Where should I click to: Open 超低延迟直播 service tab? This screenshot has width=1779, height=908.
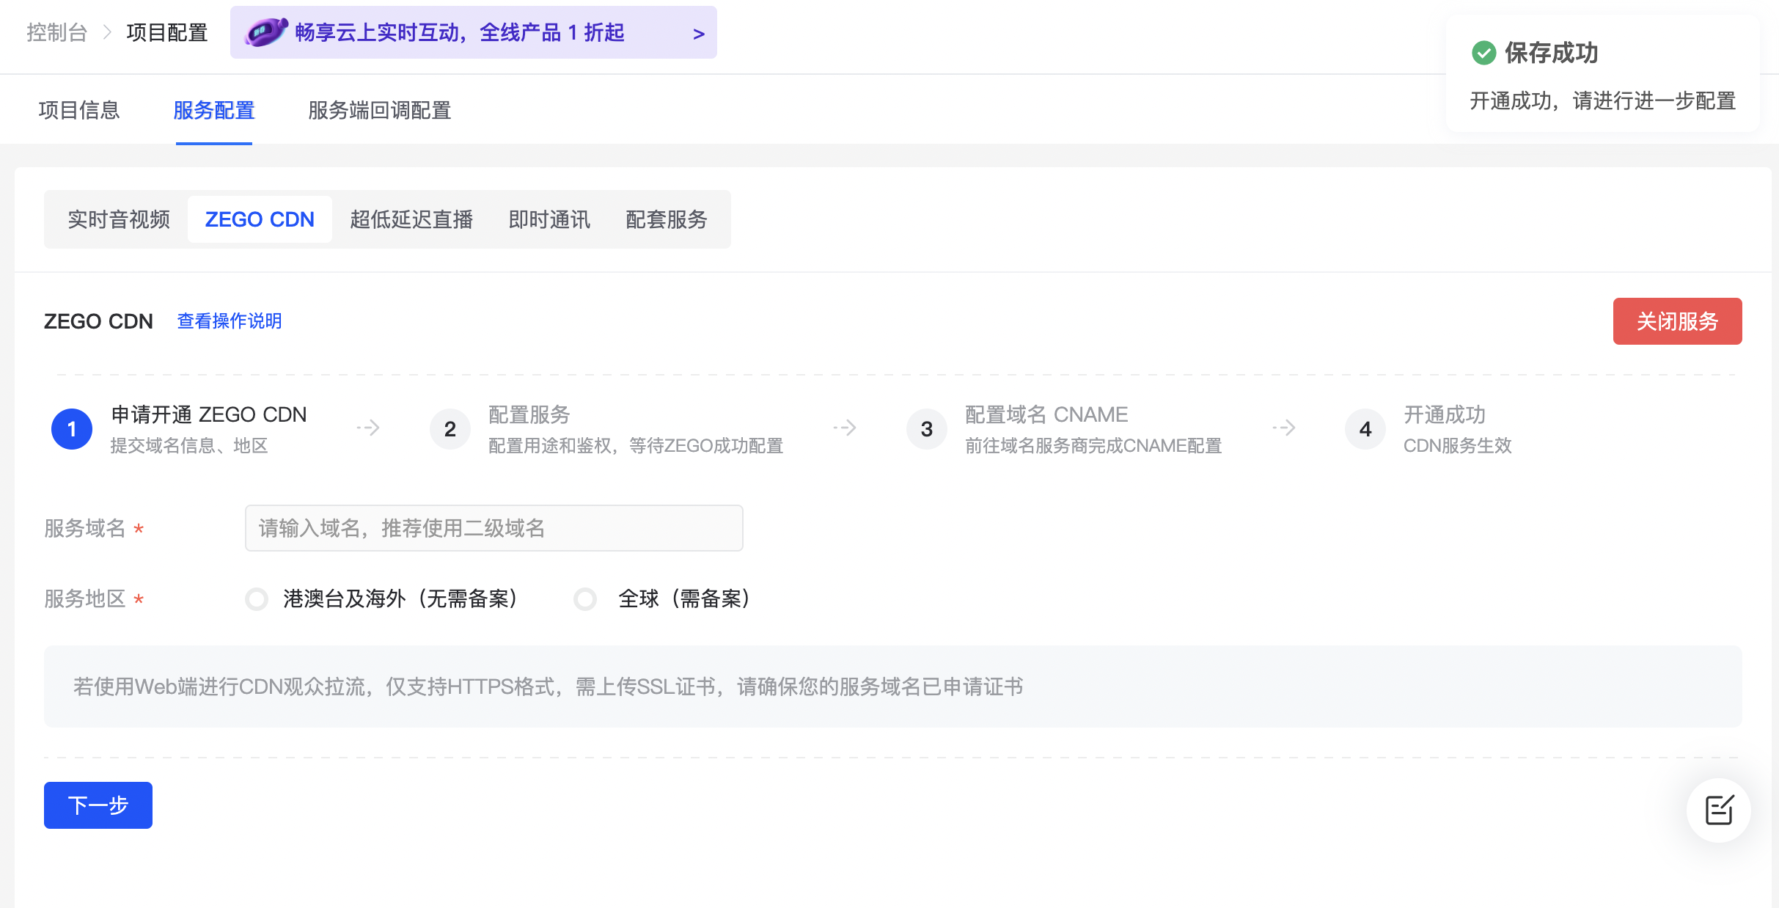click(x=411, y=219)
